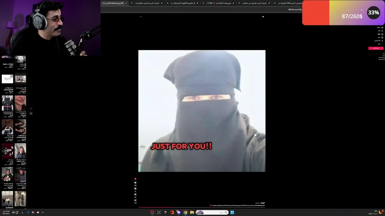Save video using the bookmark icon
The height and width of the screenshot is (216, 385).
[x=135, y=194]
